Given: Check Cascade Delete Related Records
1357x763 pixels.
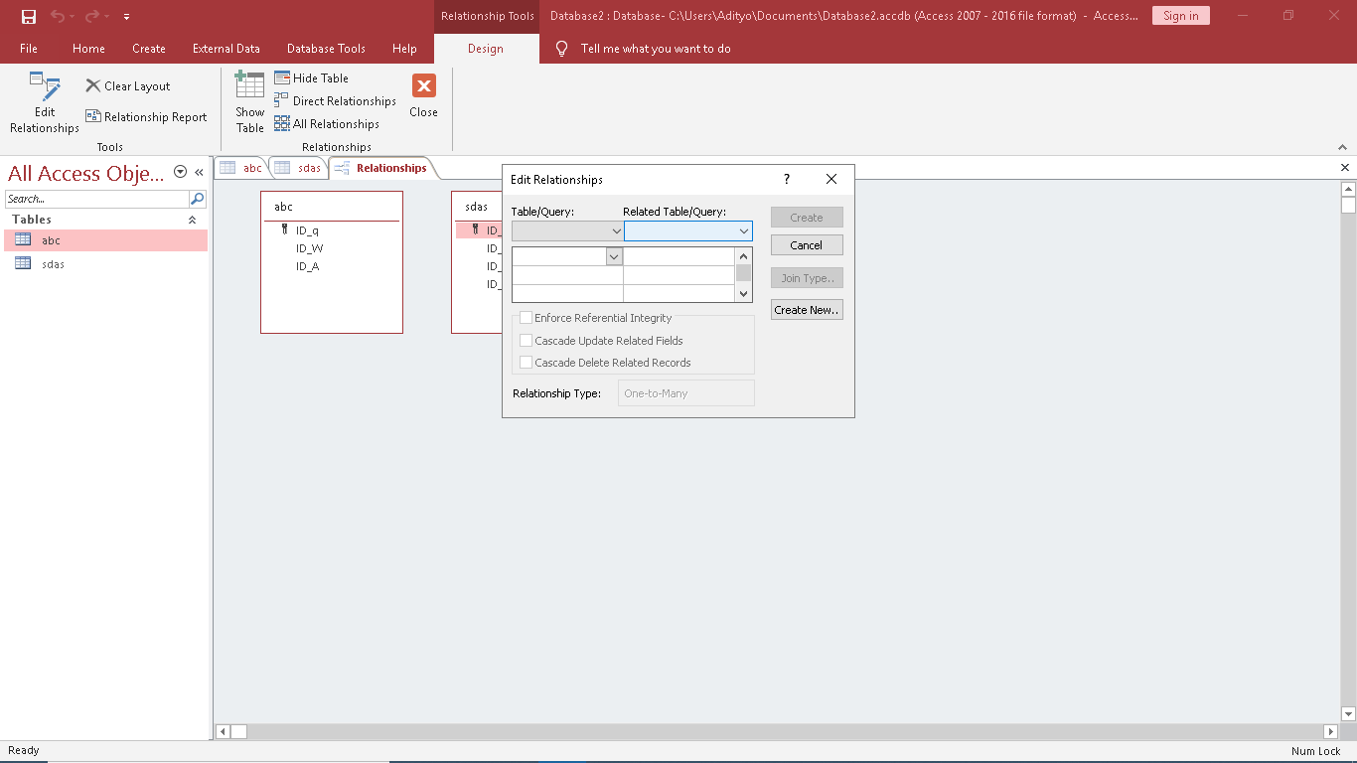Looking at the screenshot, I should click(x=527, y=363).
